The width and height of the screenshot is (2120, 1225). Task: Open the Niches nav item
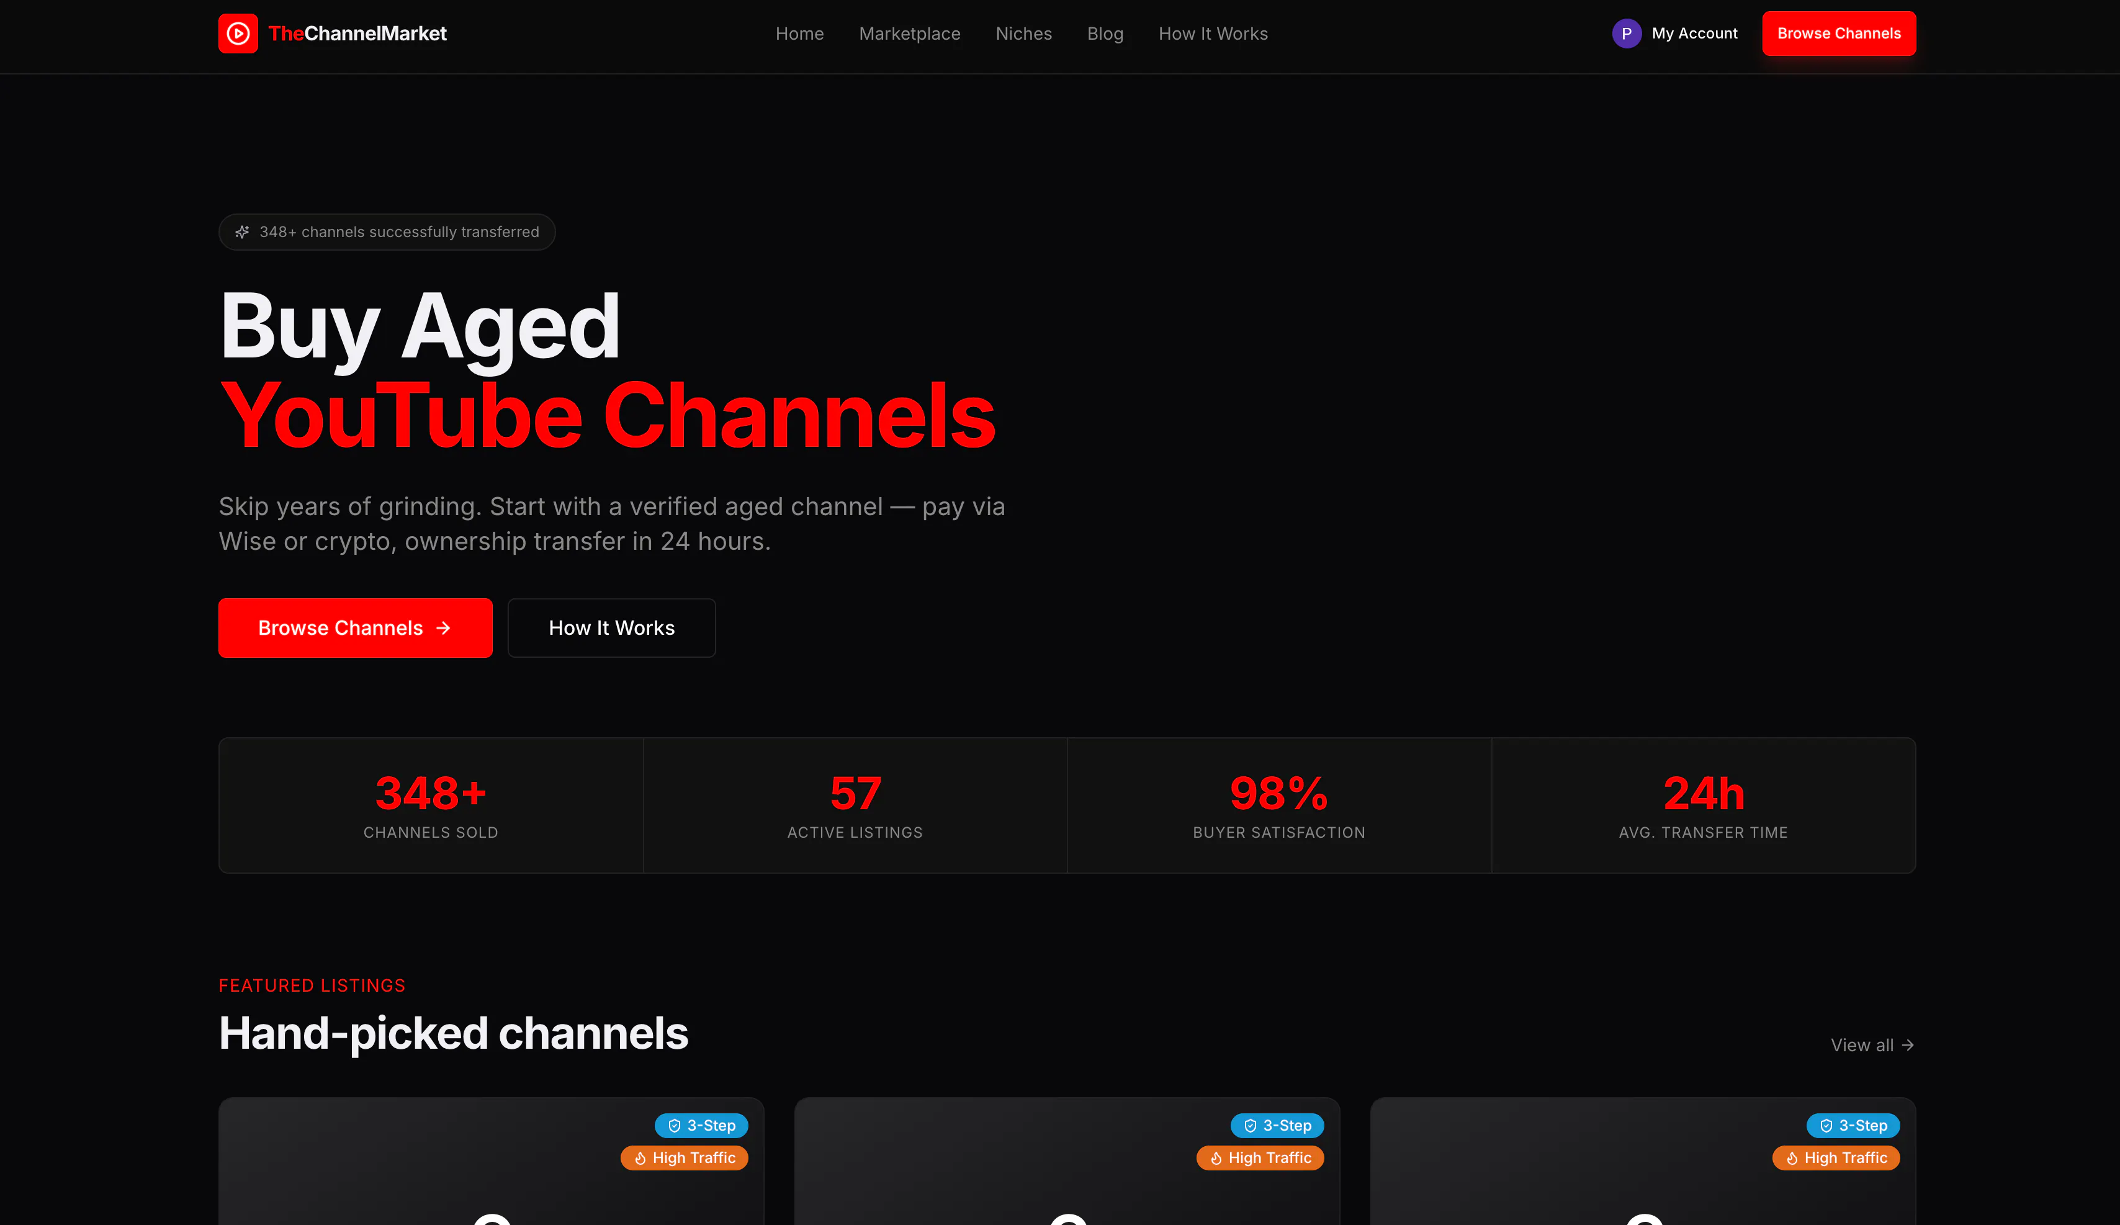coord(1024,34)
